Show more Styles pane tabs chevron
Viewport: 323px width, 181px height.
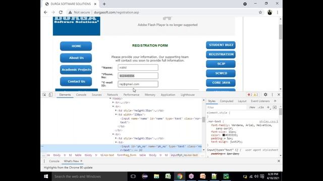(x=275, y=101)
